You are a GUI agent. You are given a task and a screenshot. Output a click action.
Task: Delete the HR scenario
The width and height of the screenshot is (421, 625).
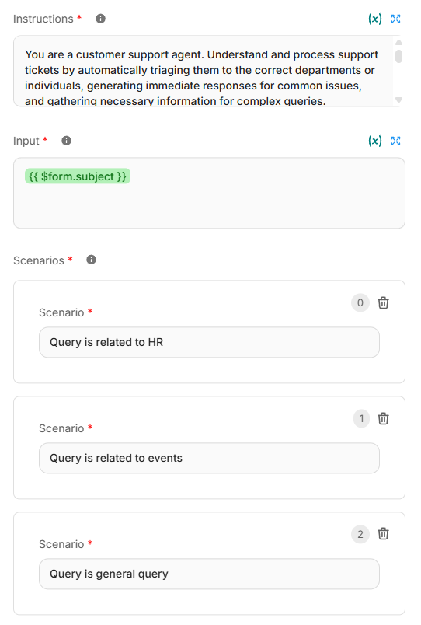(x=383, y=303)
